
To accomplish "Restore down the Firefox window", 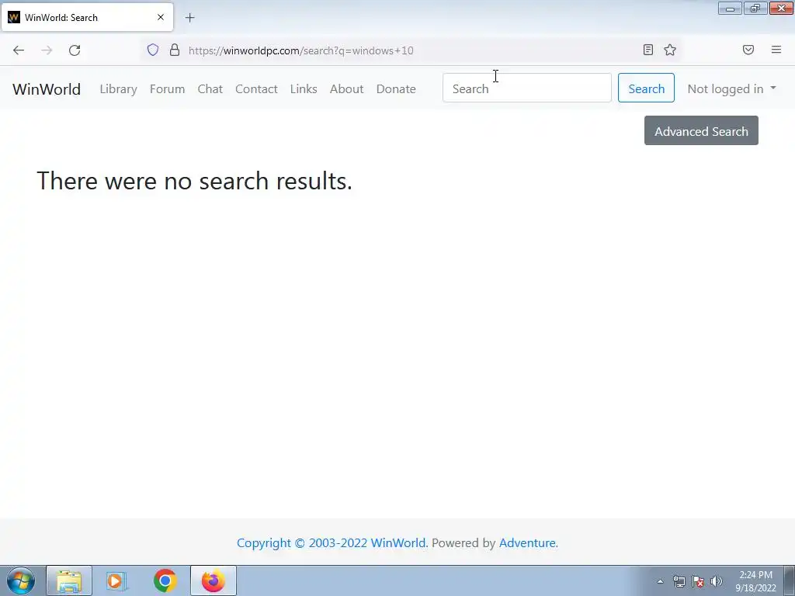I will click(755, 9).
